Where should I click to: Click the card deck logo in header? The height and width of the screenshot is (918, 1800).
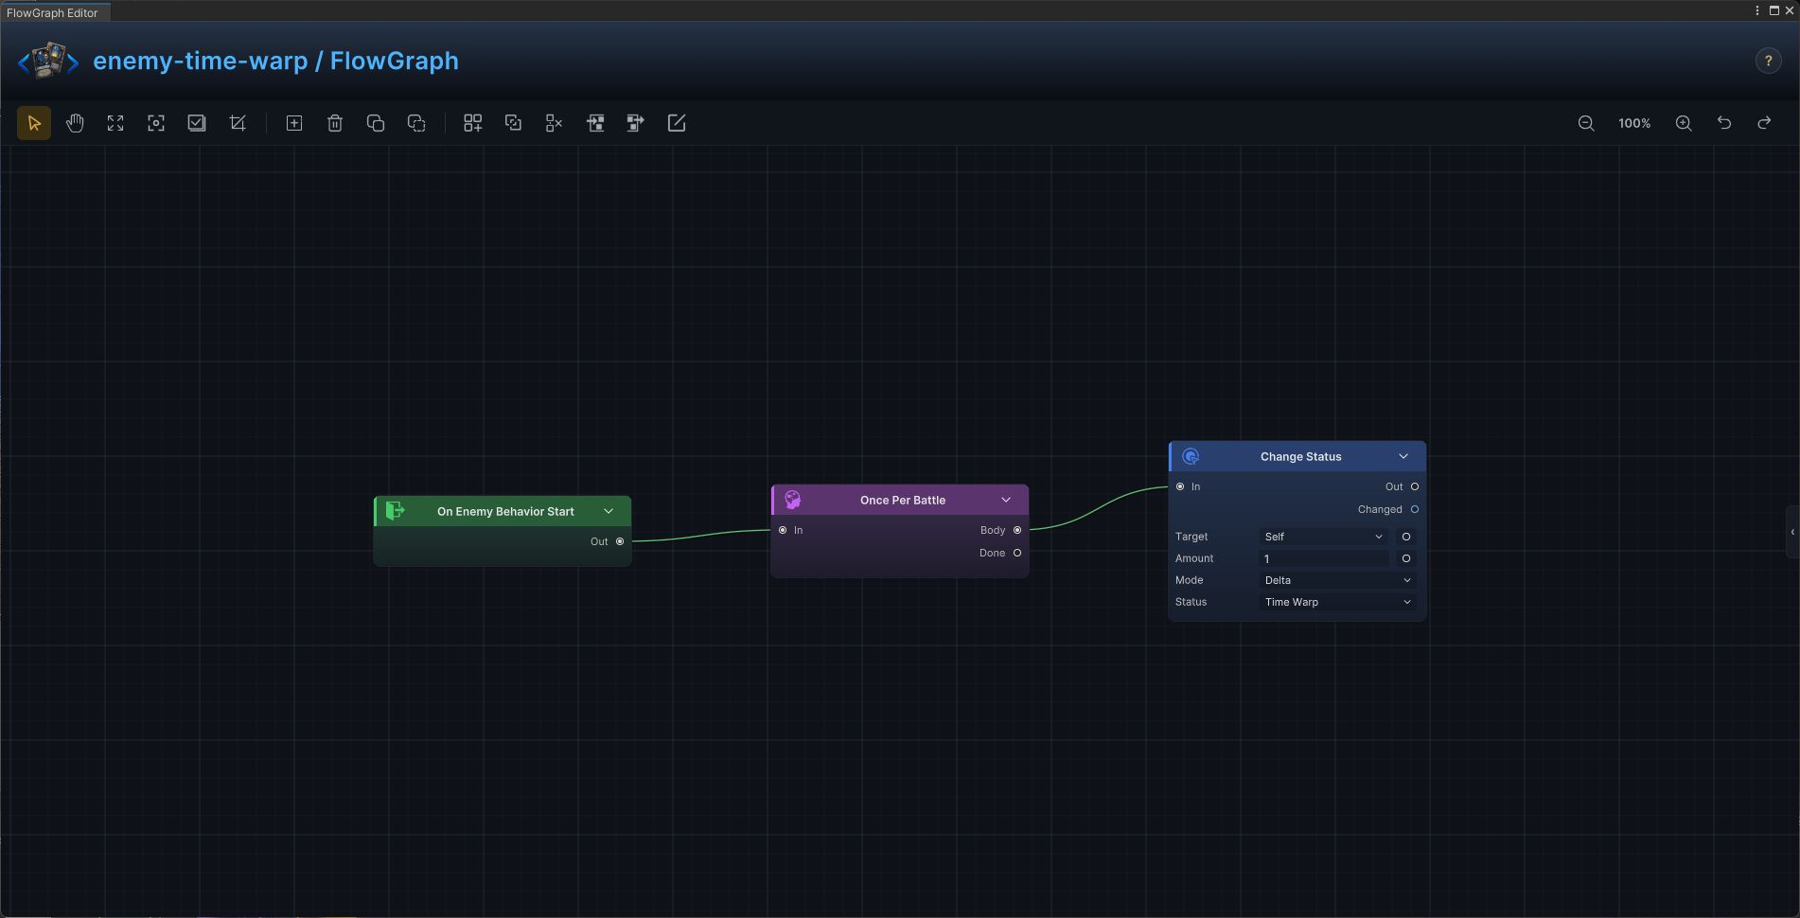(x=48, y=61)
